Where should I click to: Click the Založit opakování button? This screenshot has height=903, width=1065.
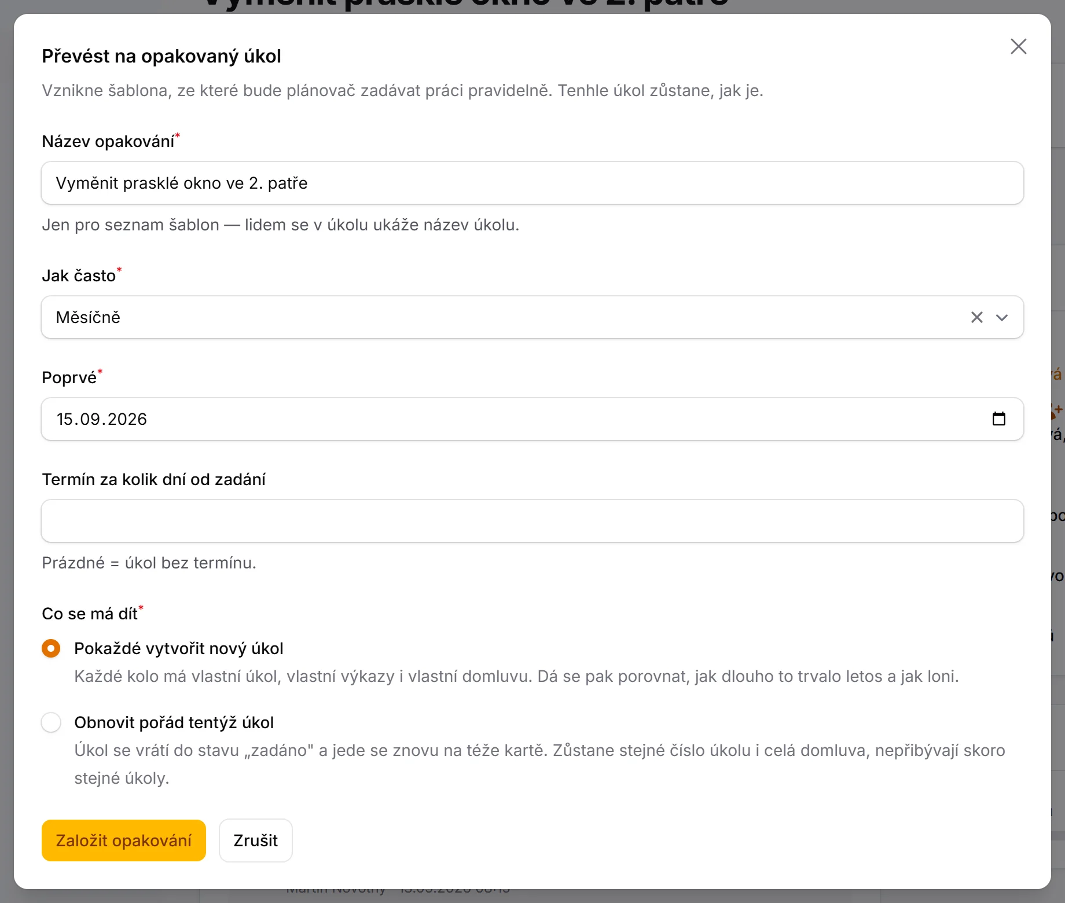pos(124,840)
